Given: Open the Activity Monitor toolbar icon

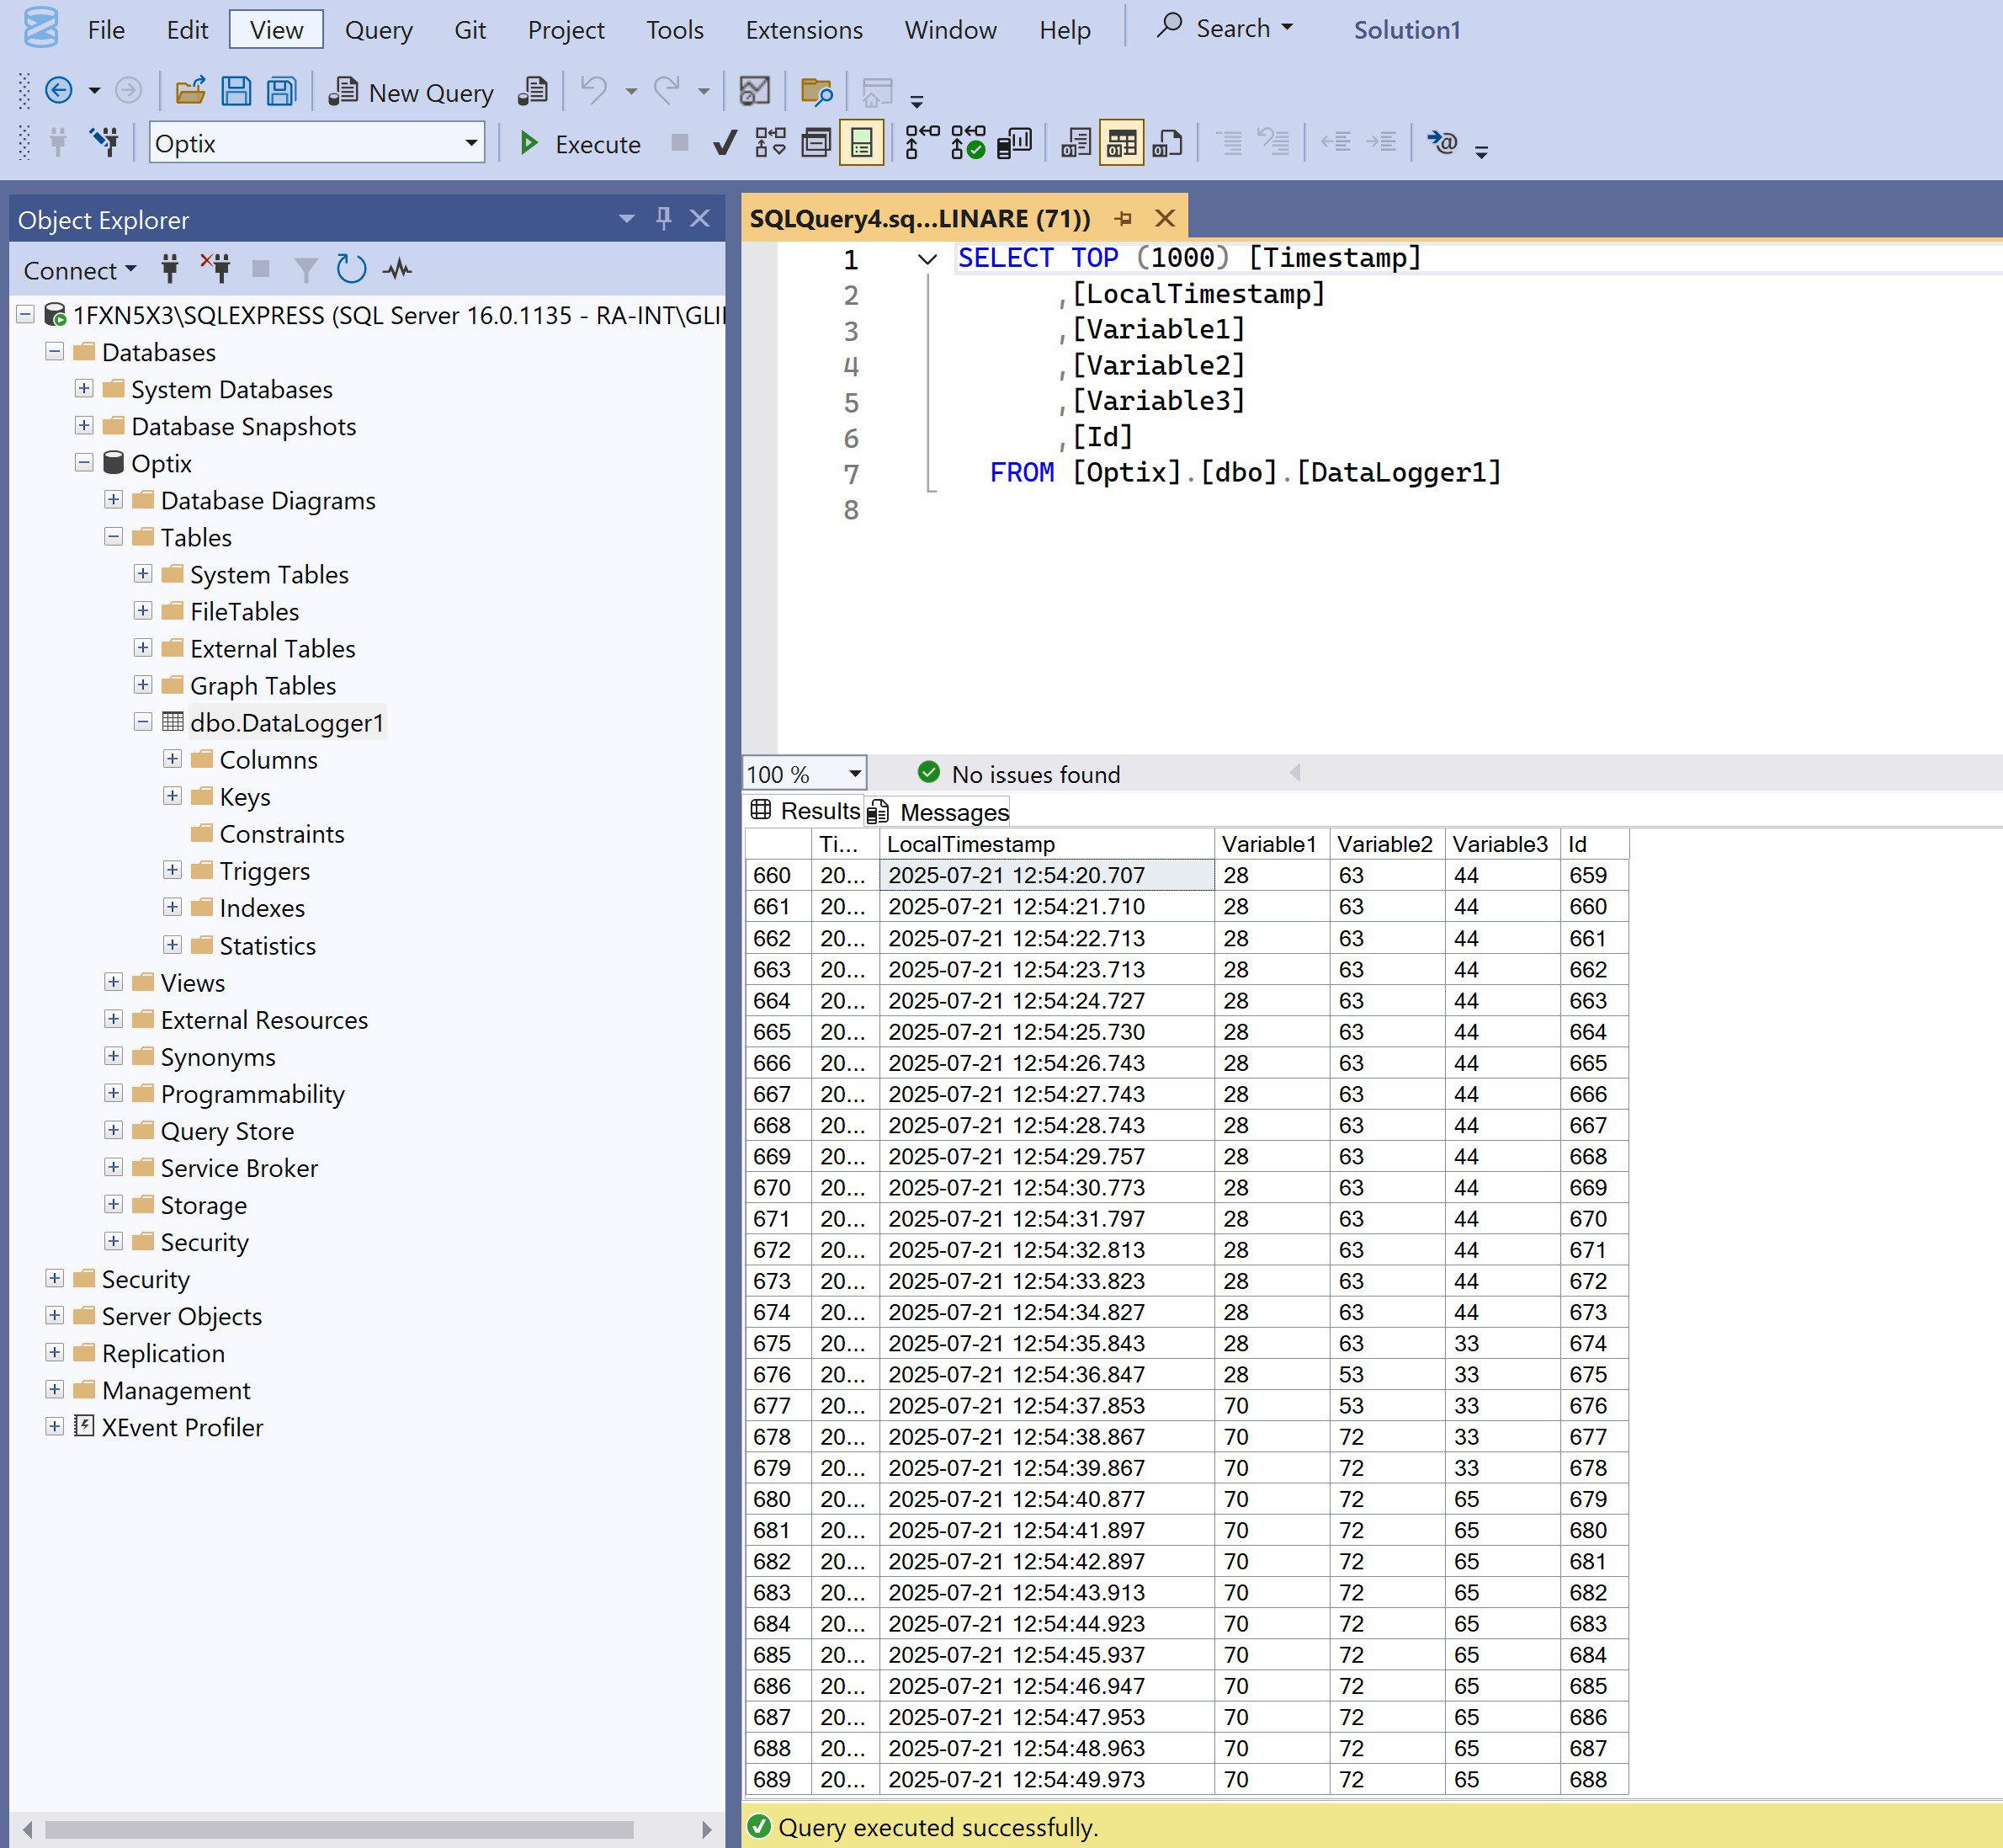Looking at the screenshot, I should coord(755,91).
